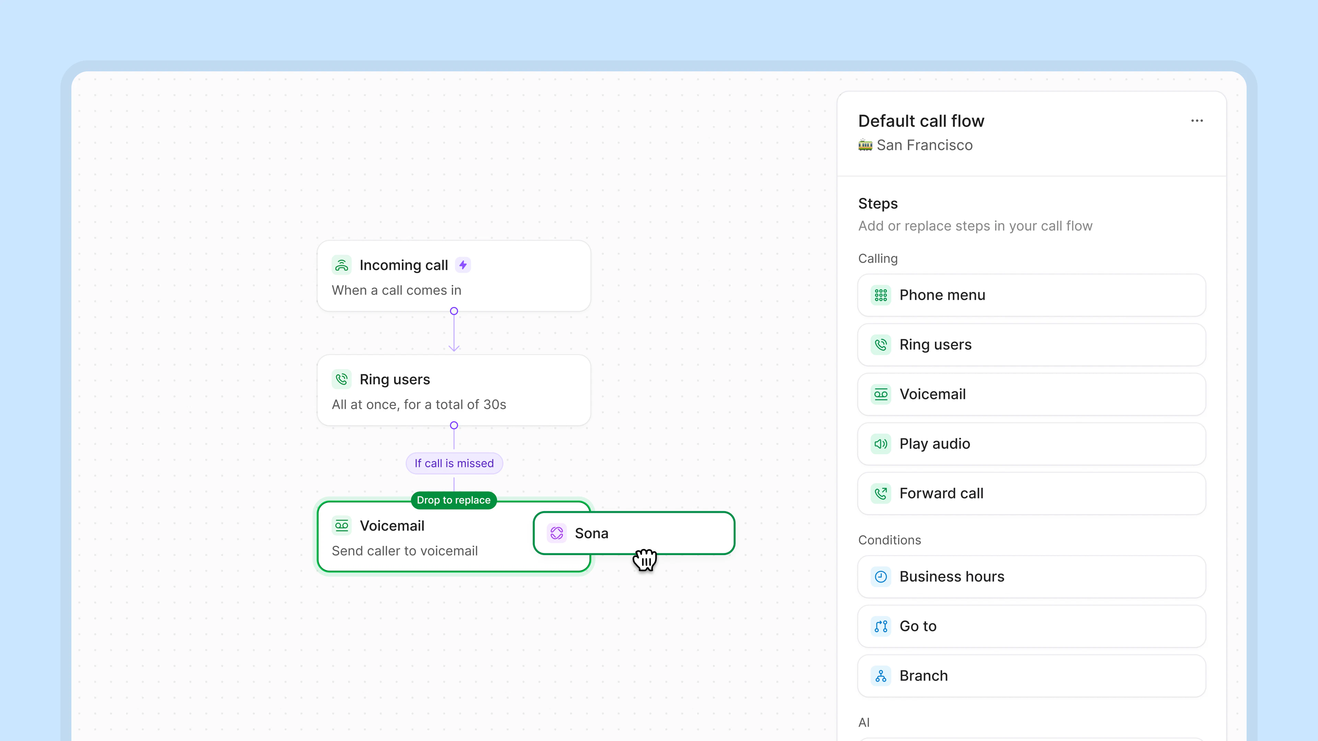Image resolution: width=1318 pixels, height=741 pixels.
Task: Click the Business hours clock icon
Action: pos(880,577)
